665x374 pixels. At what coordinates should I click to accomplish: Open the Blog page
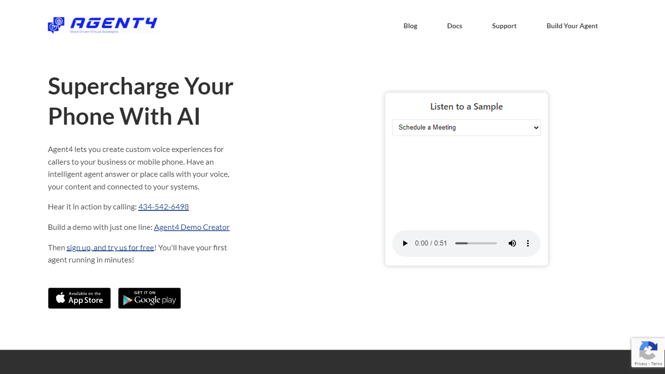[410, 26]
